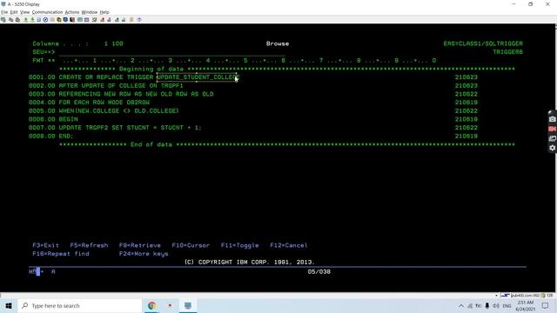Open the Actions menu

(72, 12)
